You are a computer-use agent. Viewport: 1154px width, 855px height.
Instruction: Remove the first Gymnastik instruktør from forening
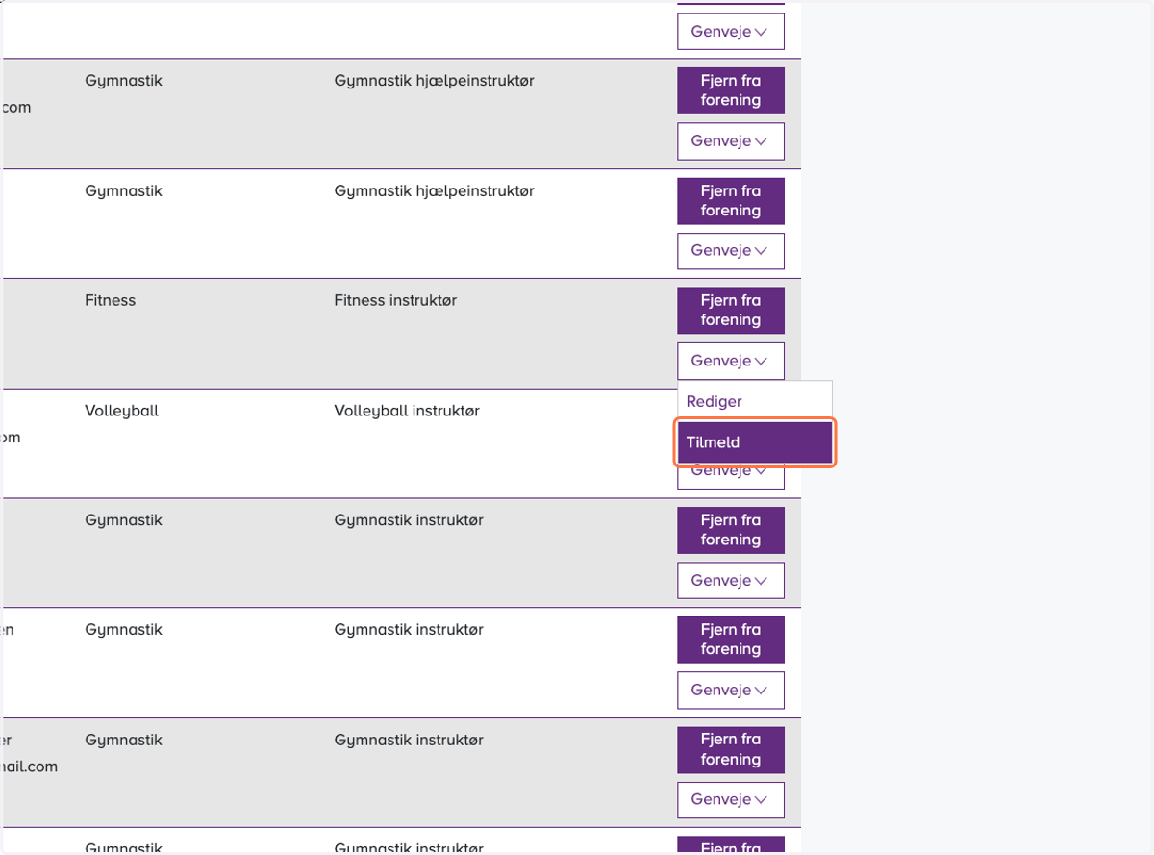click(731, 530)
